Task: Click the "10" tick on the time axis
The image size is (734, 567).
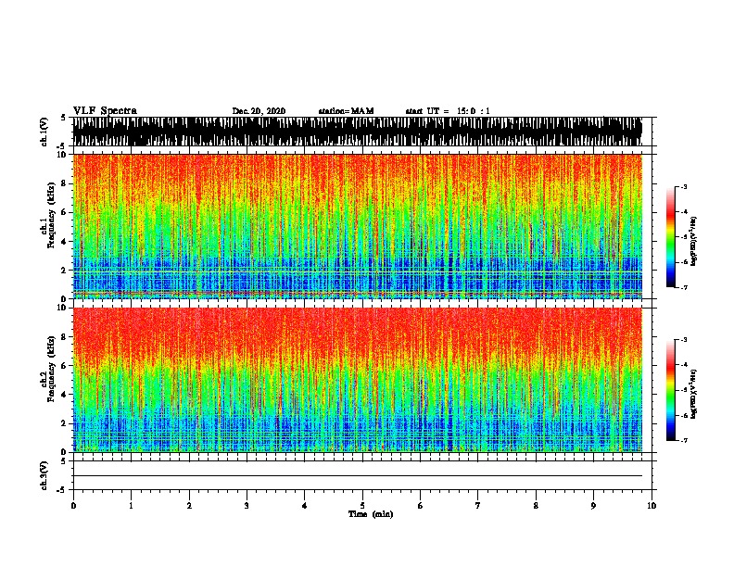Action: point(652,506)
